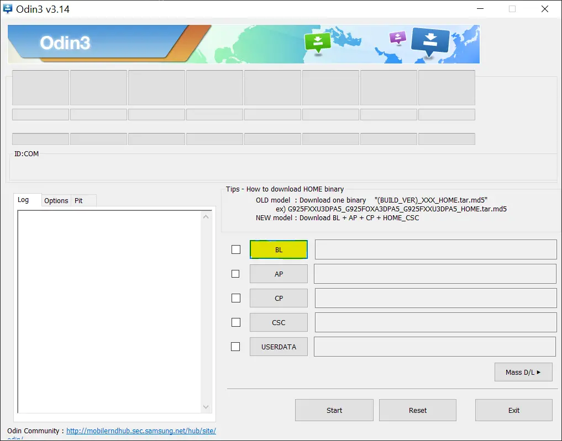This screenshot has width=562, height=441.
Task: Enable the BL checkbox
Action: coord(236,249)
